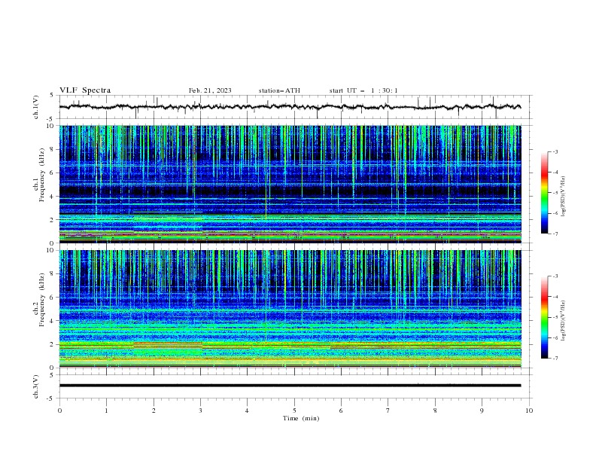Click the "6" tick on the Time axis

tap(341, 411)
